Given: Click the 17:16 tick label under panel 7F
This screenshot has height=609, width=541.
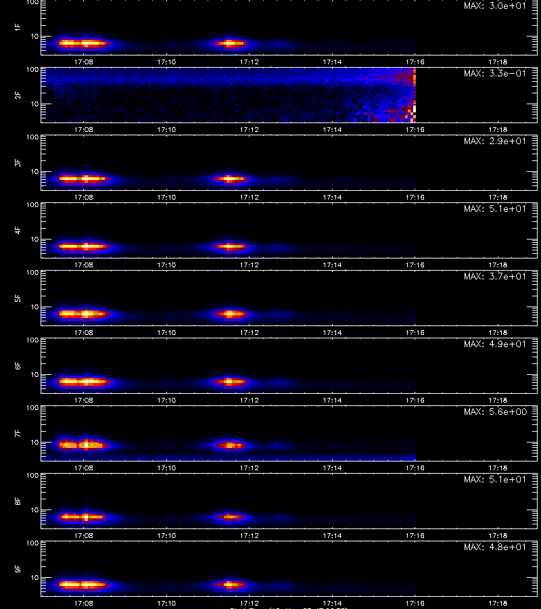Looking at the screenshot, I should click(x=415, y=468).
